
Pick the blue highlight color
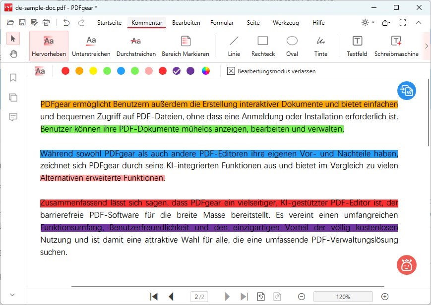click(x=121, y=71)
